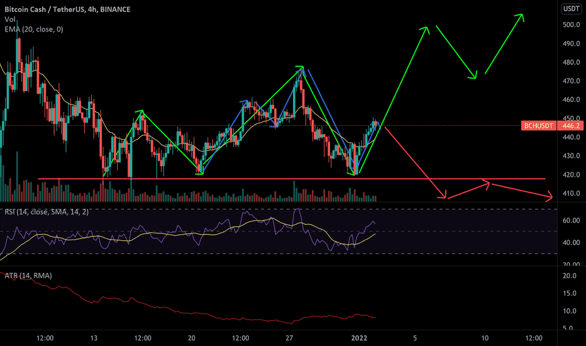This screenshot has height=346, width=586.
Task: Click the 20 date label on time axis
Action: click(x=191, y=338)
